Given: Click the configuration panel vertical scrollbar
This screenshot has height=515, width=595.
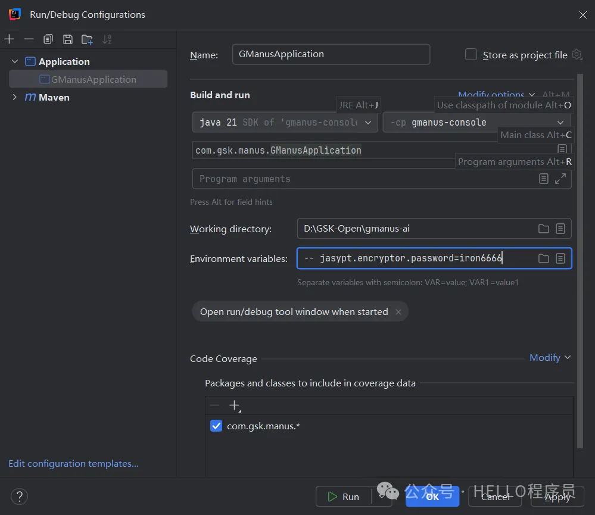Looking at the screenshot, I should point(580,261).
